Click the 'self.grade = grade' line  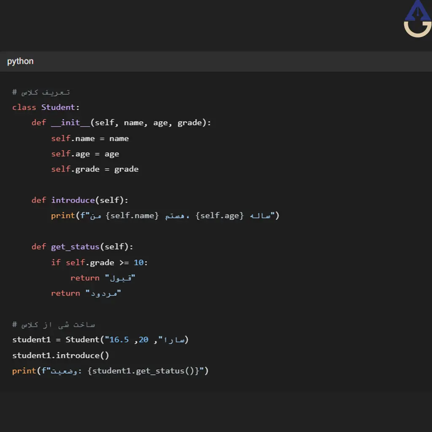pos(95,169)
